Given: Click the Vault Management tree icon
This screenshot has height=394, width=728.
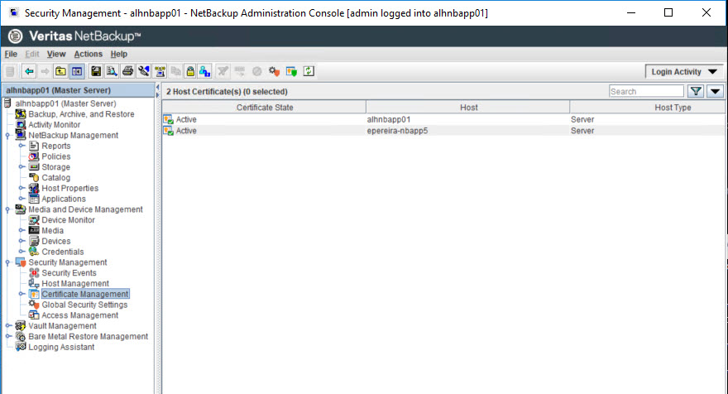Looking at the screenshot, I should click(x=21, y=325).
